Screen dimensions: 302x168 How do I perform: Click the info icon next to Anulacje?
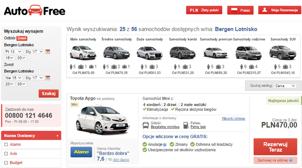[x=164, y=145]
